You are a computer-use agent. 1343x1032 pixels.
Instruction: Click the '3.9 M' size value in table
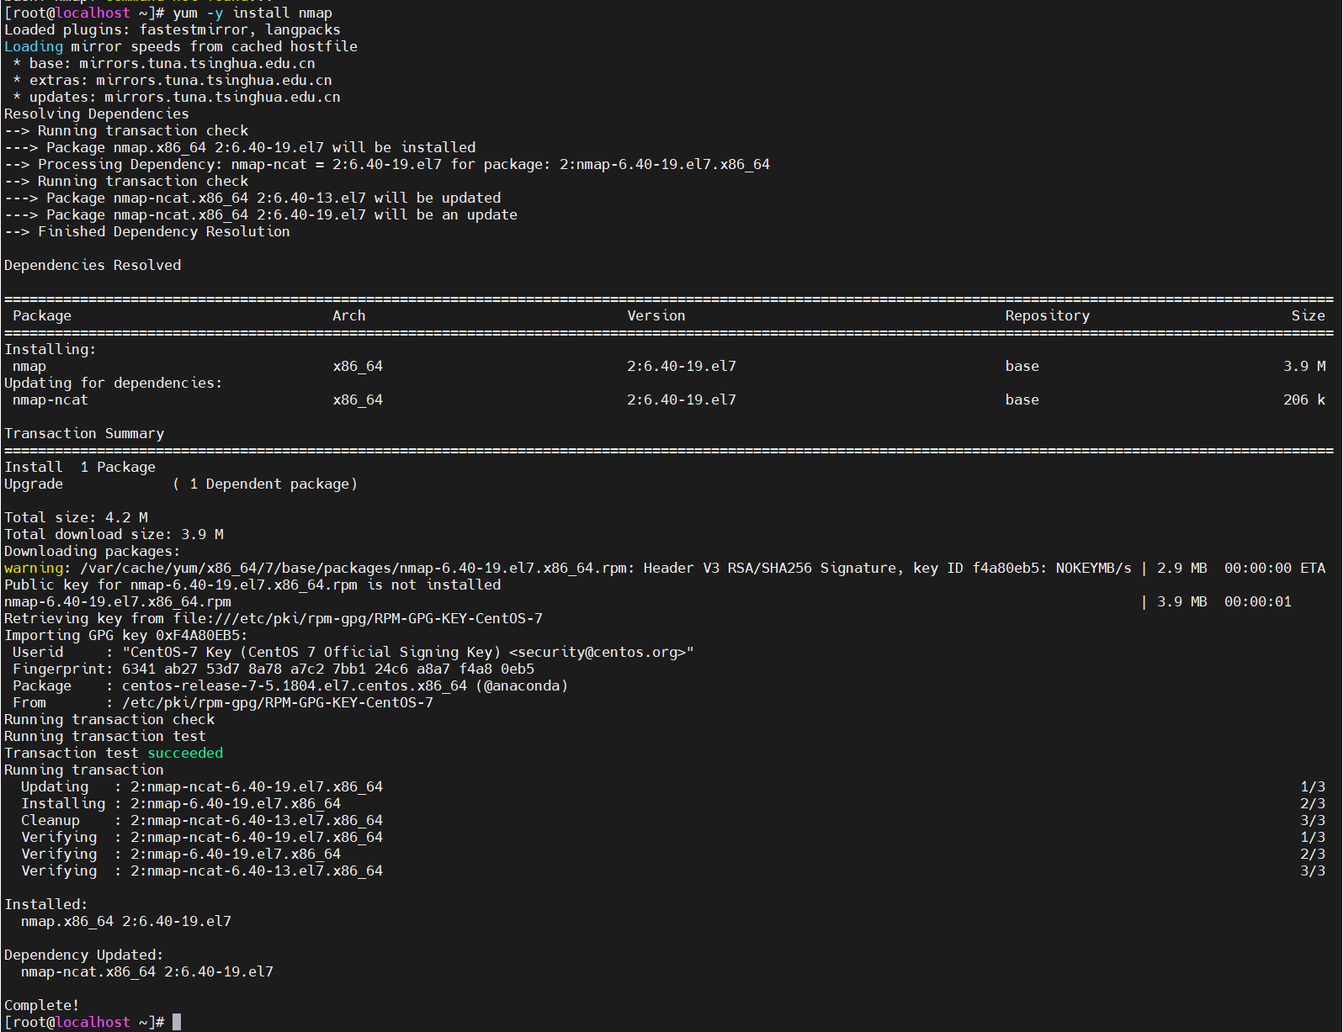pos(1304,366)
